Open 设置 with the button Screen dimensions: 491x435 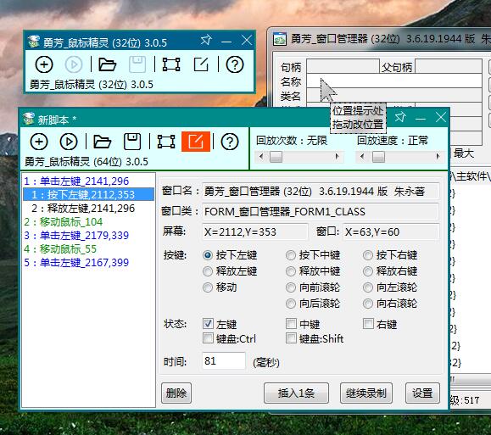tap(422, 393)
